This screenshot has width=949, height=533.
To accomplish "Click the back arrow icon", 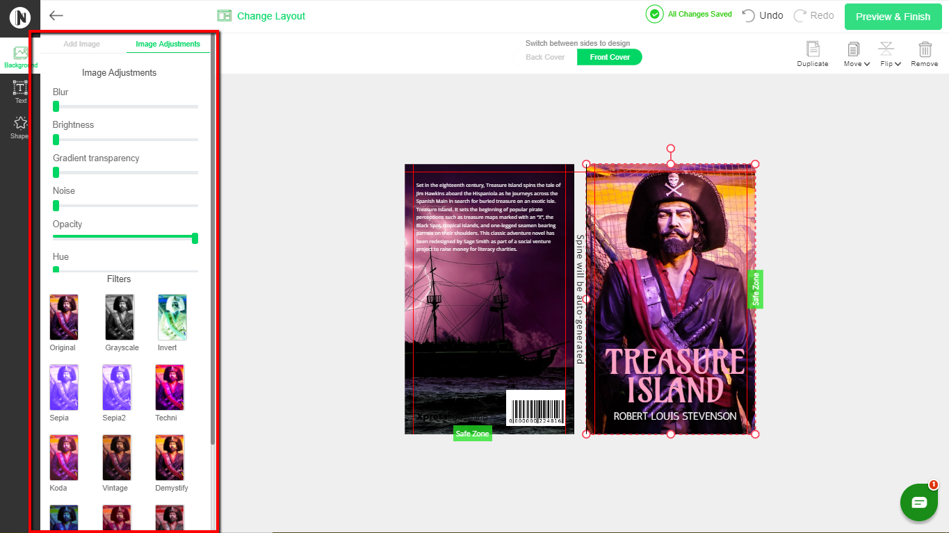I will pyautogui.click(x=56, y=15).
